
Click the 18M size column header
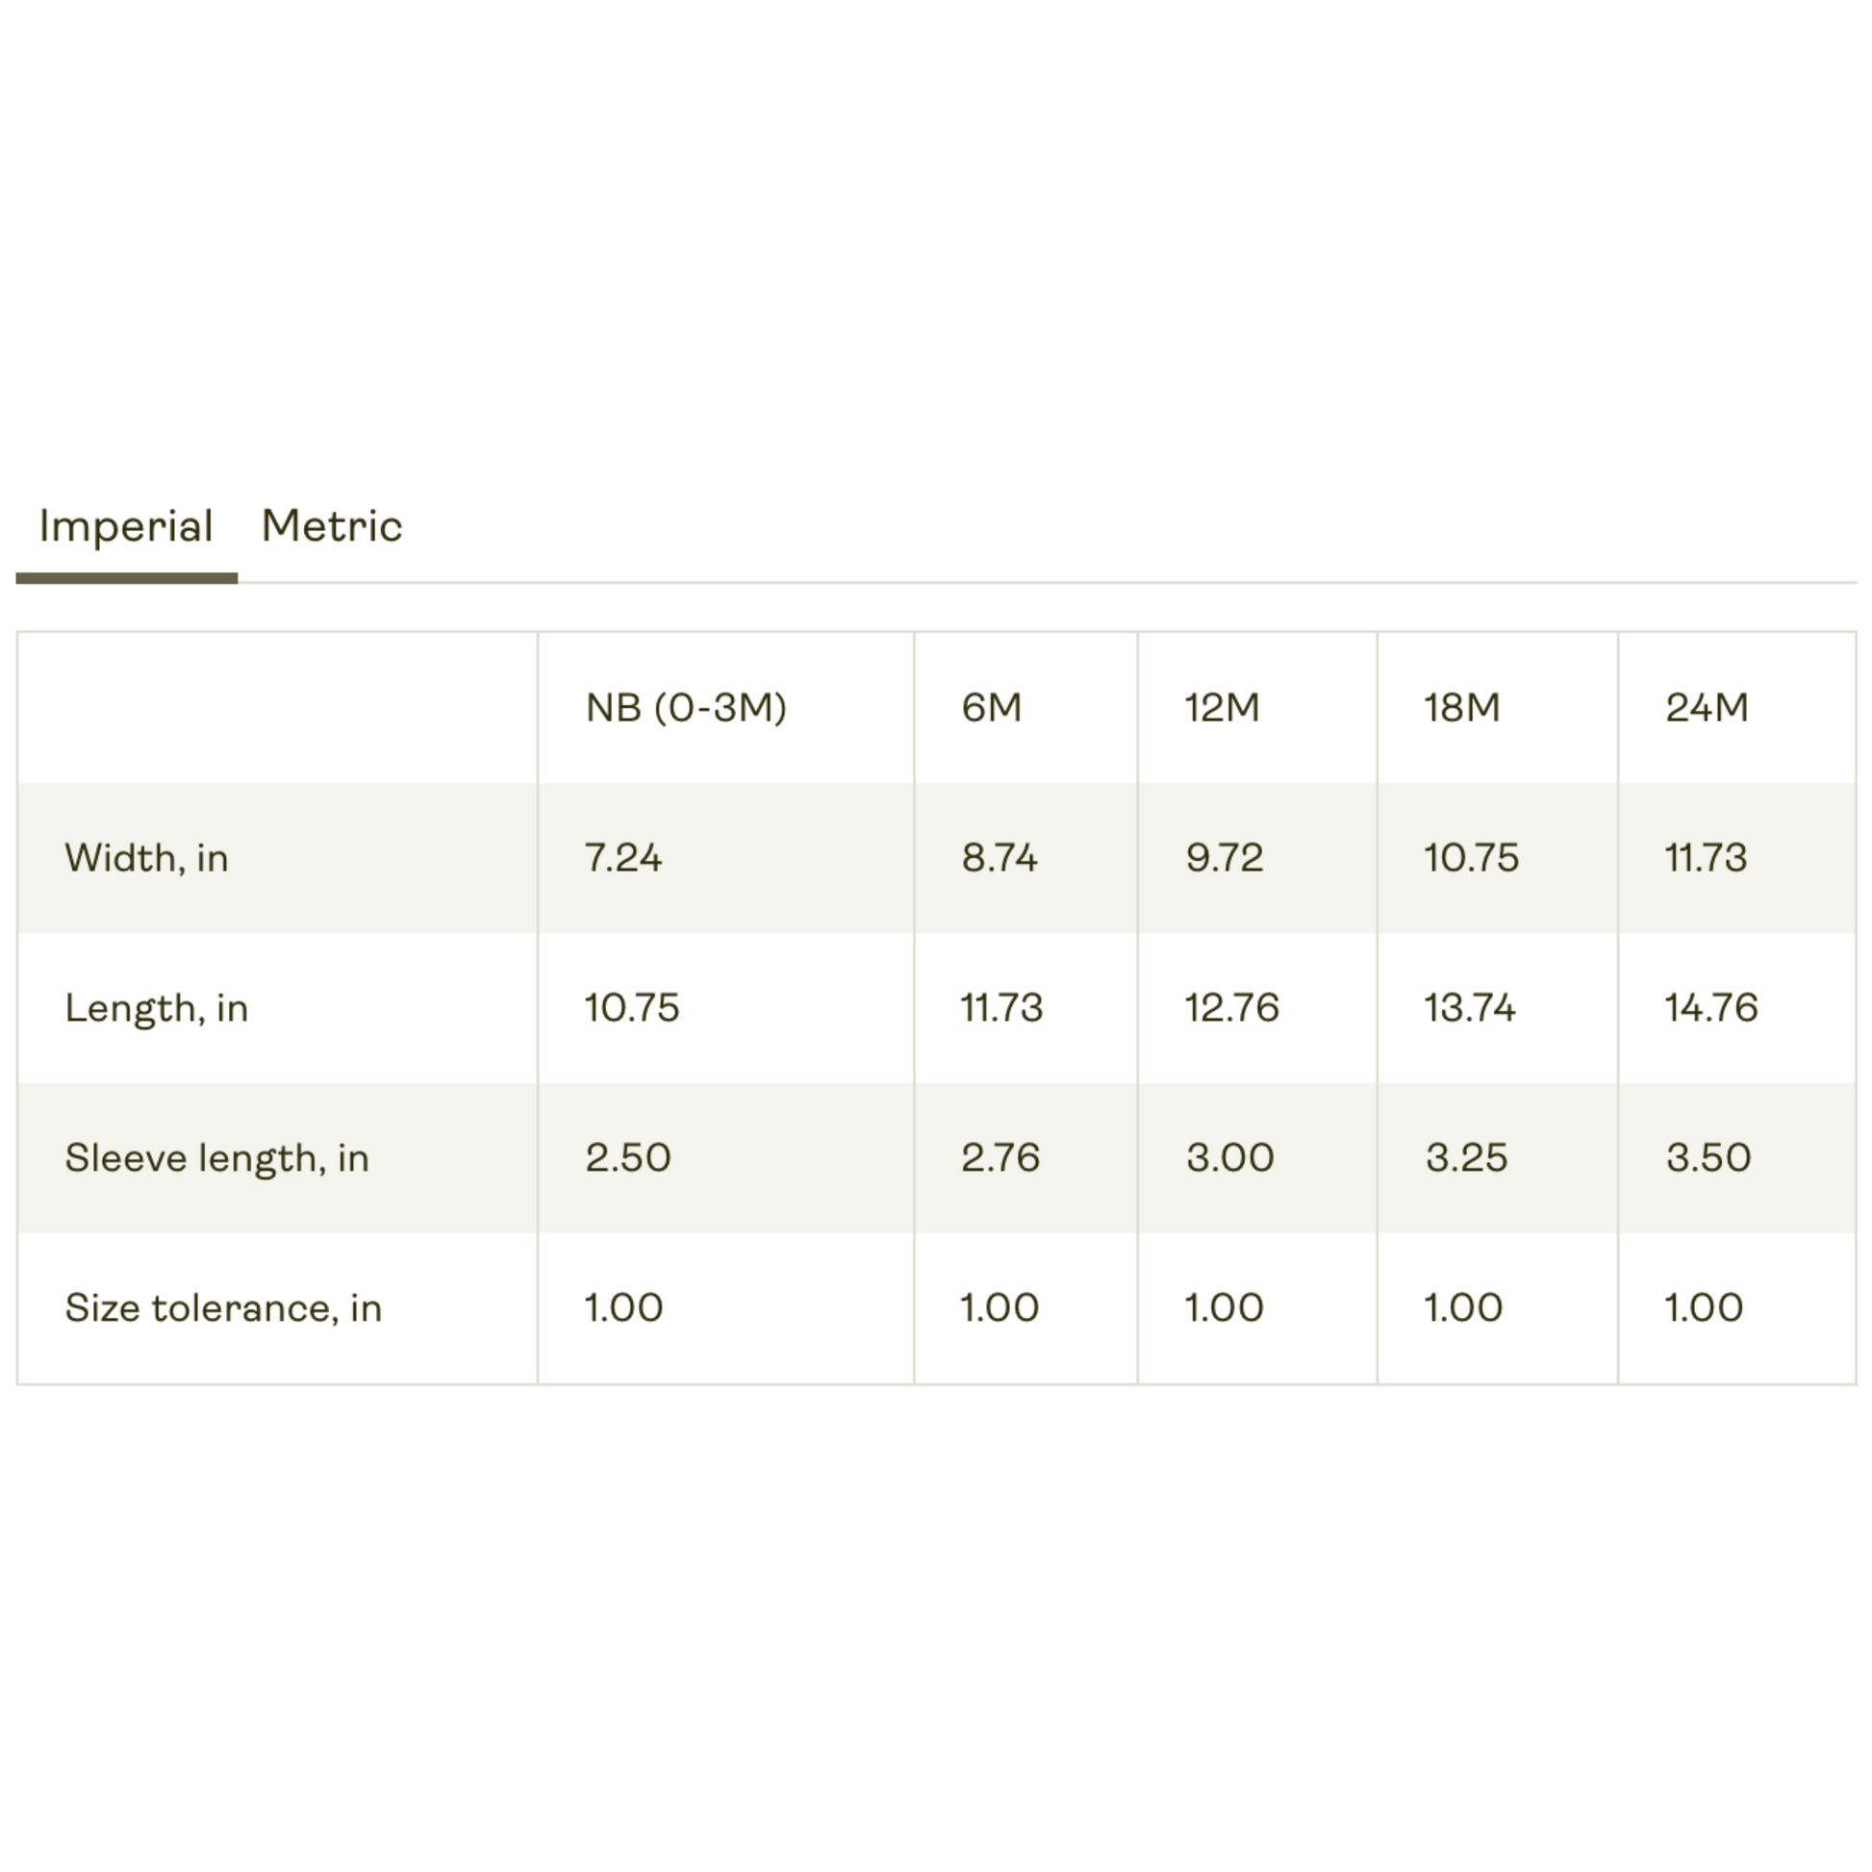[1461, 707]
